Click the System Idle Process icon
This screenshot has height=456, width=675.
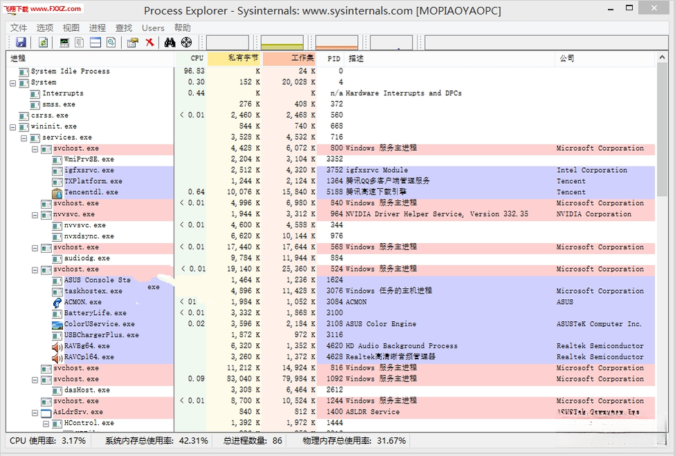click(24, 72)
